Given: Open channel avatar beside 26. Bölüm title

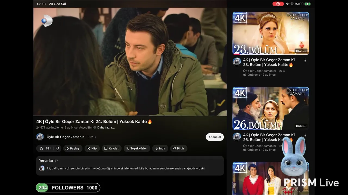Looking at the screenshot, I should (237, 136).
